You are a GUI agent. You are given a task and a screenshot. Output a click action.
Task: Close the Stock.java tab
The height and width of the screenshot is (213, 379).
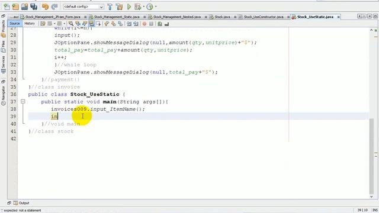coord(235,17)
